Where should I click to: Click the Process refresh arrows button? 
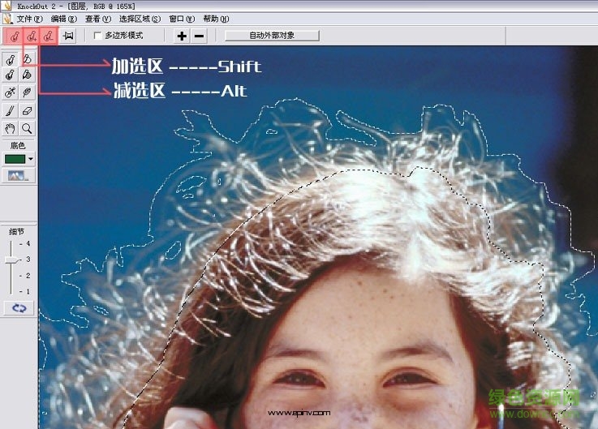19,308
